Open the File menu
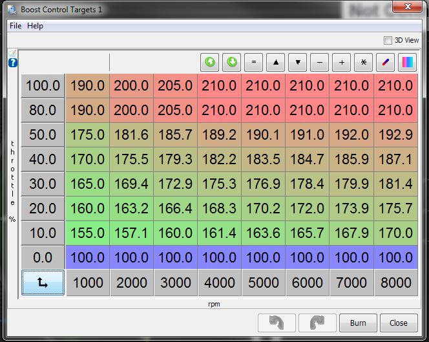Viewport: 429px width, 342px height. [16, 26]
